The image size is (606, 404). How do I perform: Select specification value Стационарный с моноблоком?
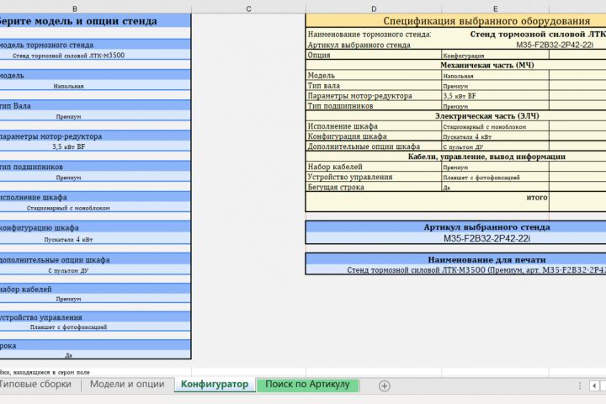pos(495,126)
